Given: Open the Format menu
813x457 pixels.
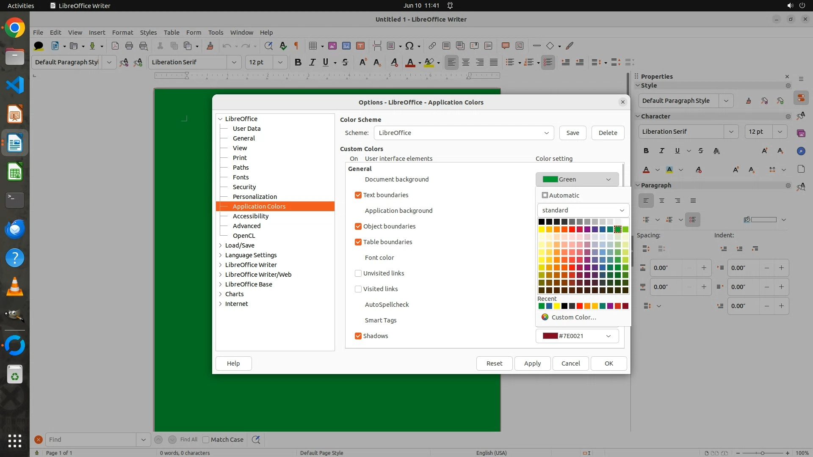Looking at the screenshot, I should pos(122,33).
